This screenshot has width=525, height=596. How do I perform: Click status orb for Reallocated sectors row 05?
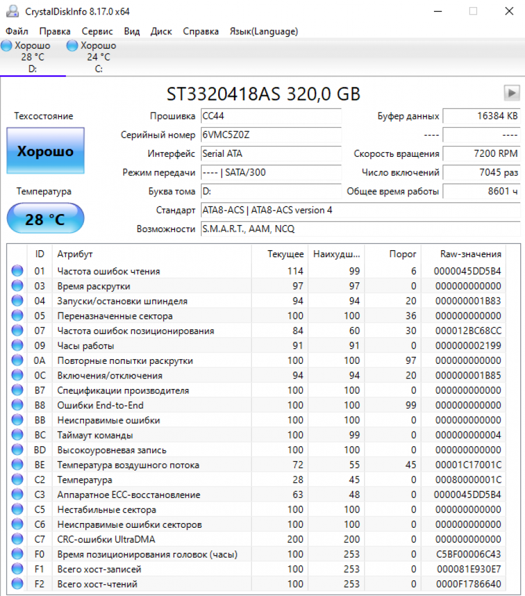(x=17, y=316)
